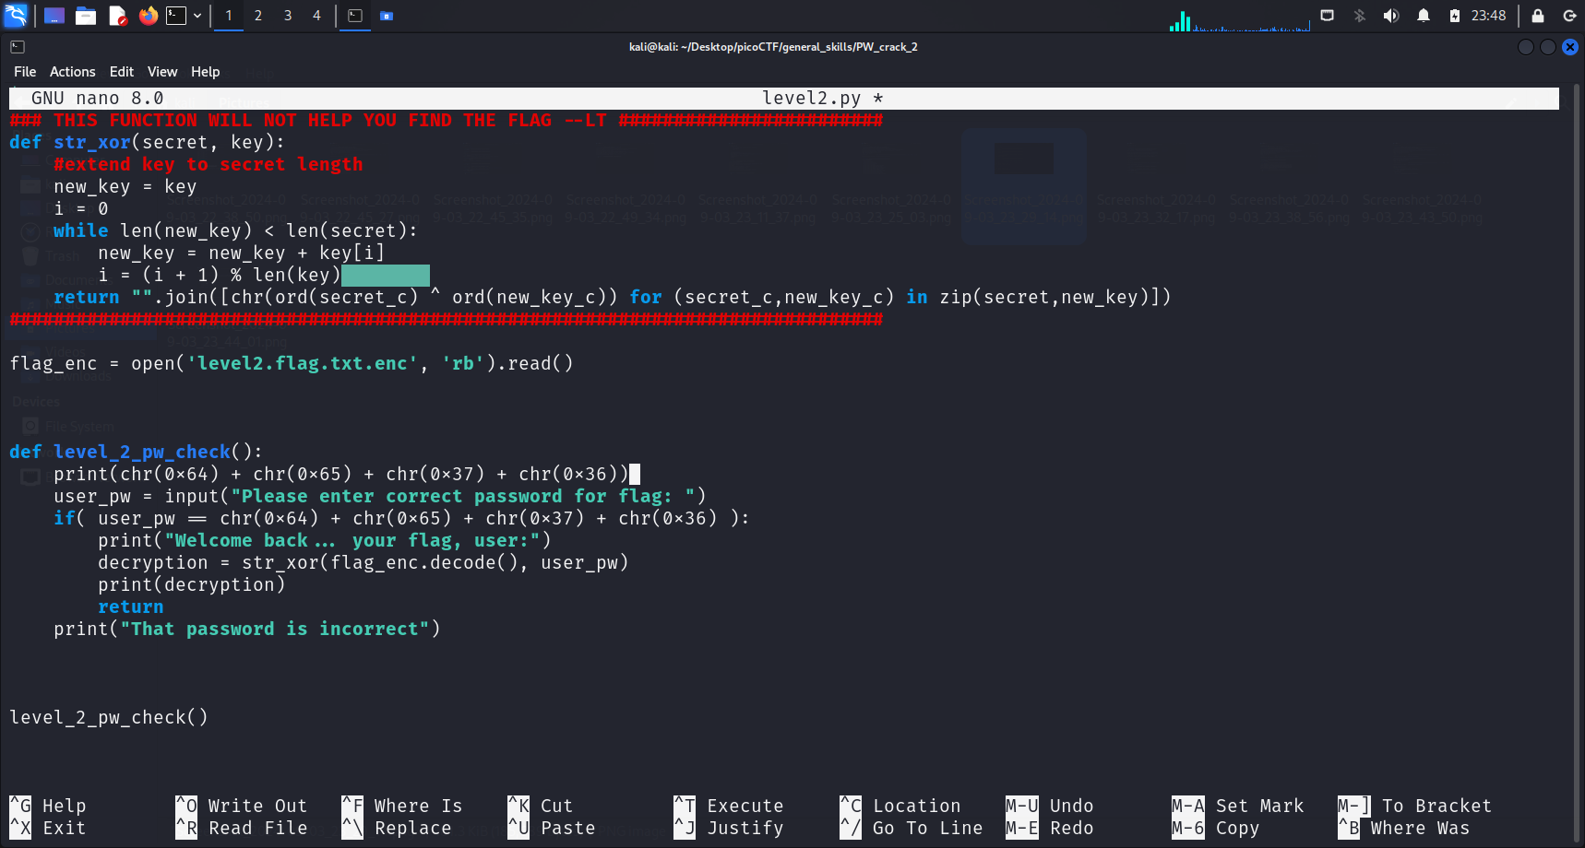The height and width of the screenshot is (848, 1585).
Task: Click the Bluetooth tray icon
Action: (1359, 16)
